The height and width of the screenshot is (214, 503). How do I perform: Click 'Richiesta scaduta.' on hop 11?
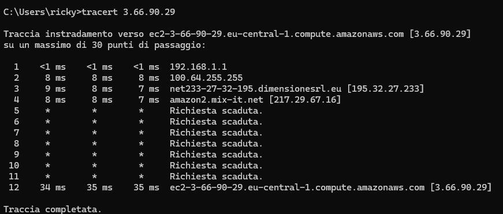pos(216,176)
